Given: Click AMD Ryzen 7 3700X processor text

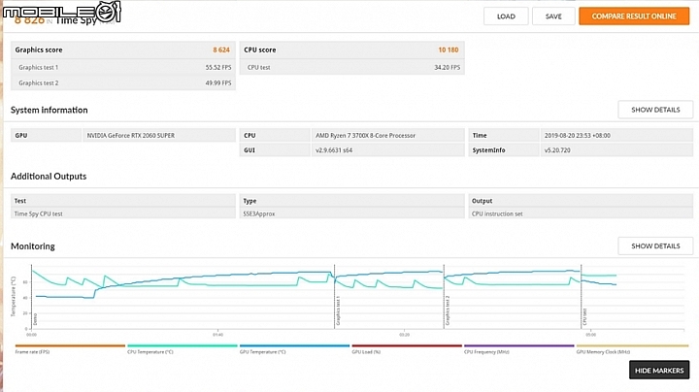Looking at the screenshot, I should click(366, 136).
